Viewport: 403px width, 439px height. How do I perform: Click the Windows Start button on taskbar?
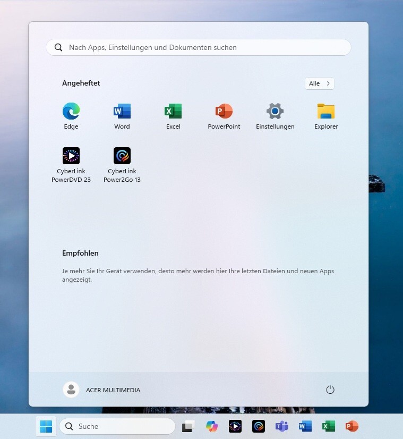46,426
